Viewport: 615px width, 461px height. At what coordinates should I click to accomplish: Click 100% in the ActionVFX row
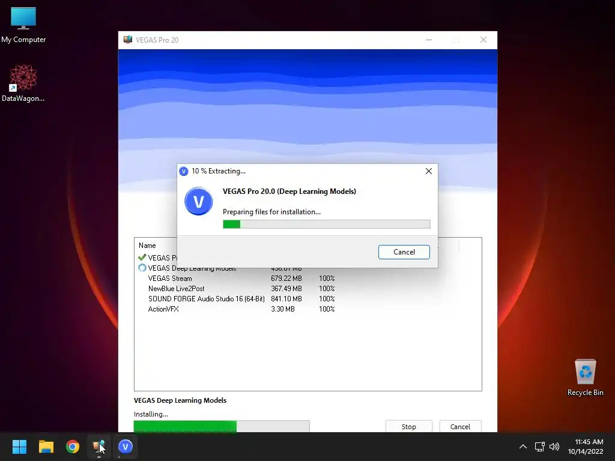[327, 309]
